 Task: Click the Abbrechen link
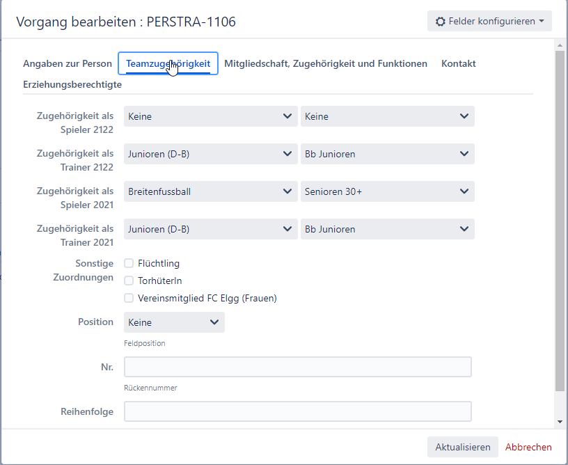click(528, 447)
